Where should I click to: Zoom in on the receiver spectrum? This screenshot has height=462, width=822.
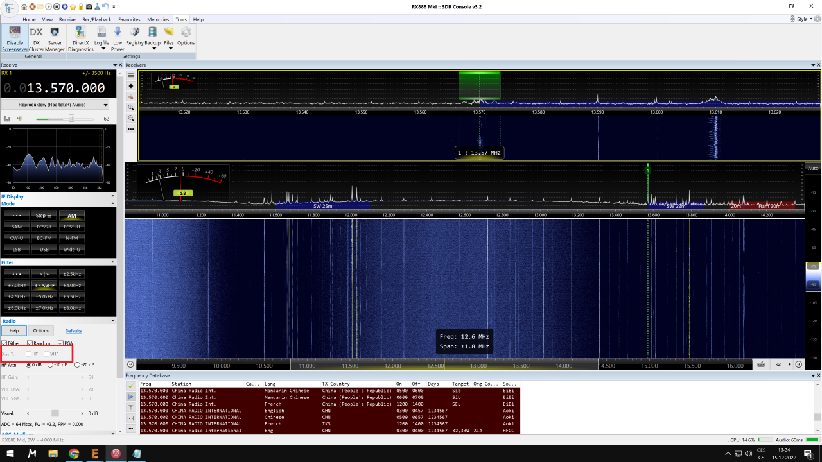pyautogui.click(x=131, y=107)
